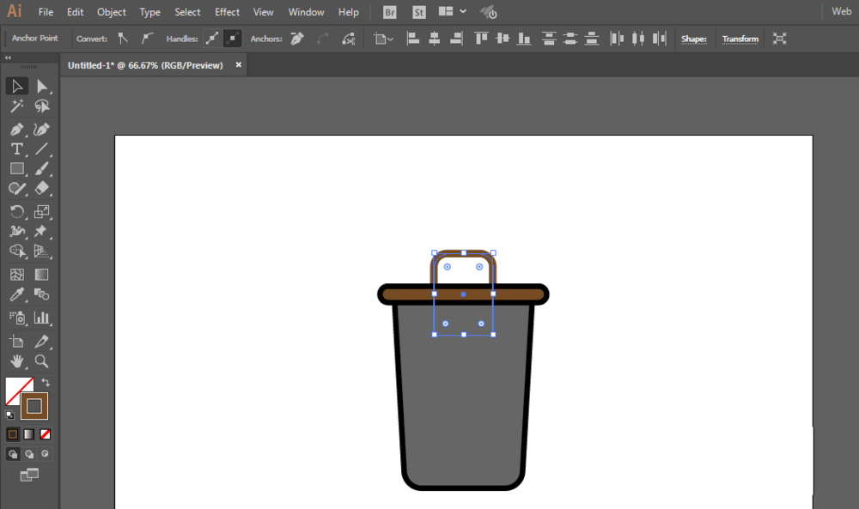Toggle show handles for multiple anchors

(x=212, y=39)
